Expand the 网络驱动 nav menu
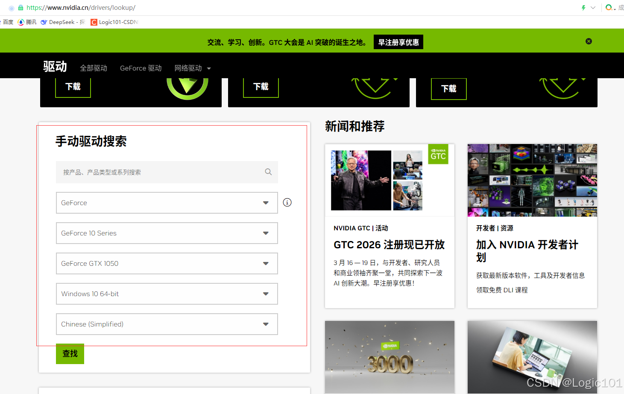This screenshot has width=624, height=394. click(193, 68)
